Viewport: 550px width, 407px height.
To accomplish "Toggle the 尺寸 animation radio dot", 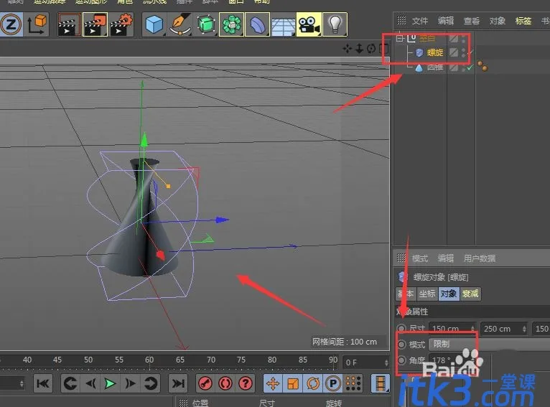I will 401,329.
